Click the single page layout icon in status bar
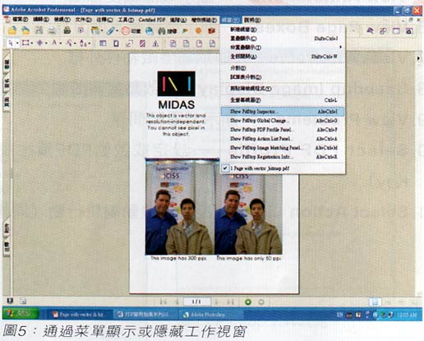 coord(376,302)
